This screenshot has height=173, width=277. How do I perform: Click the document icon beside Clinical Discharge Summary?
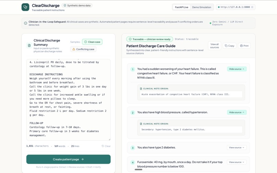[x=29, y=45]
